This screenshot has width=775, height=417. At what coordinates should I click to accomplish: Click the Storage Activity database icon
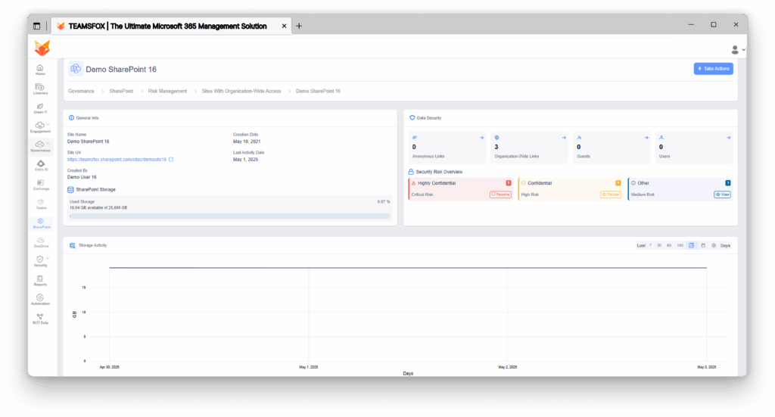(72, 245)
